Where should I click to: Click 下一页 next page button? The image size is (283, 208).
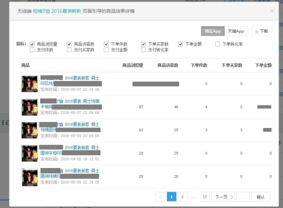click(x=223, y=197)
